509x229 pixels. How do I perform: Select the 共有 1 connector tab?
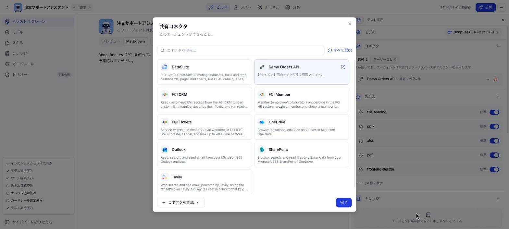(363, 60)
